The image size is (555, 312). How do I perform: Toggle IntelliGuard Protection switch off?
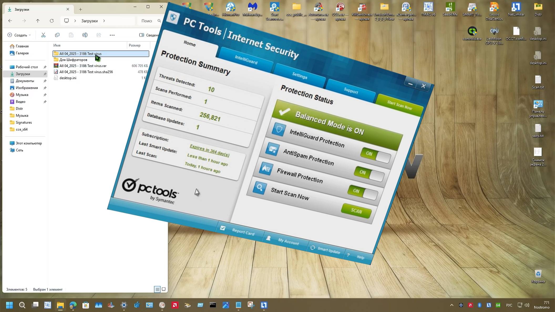(375, 155)
